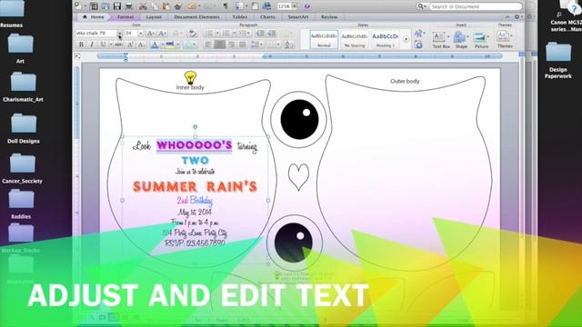Click the Clear Formatting icon

192,34
